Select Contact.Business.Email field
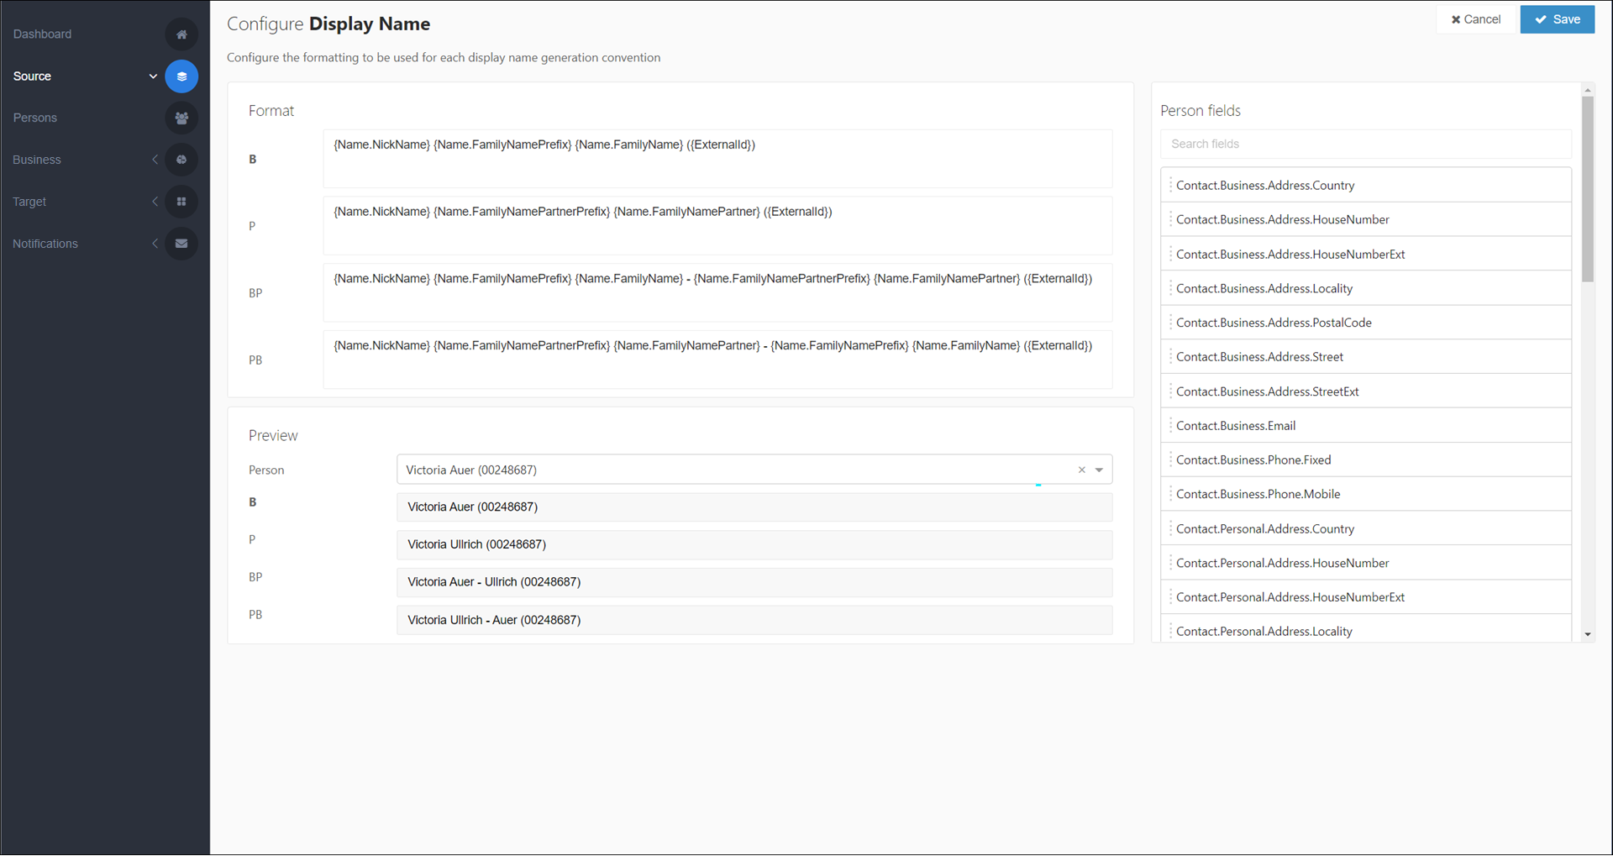The image size is (1613, 856). click(1366, 426)
